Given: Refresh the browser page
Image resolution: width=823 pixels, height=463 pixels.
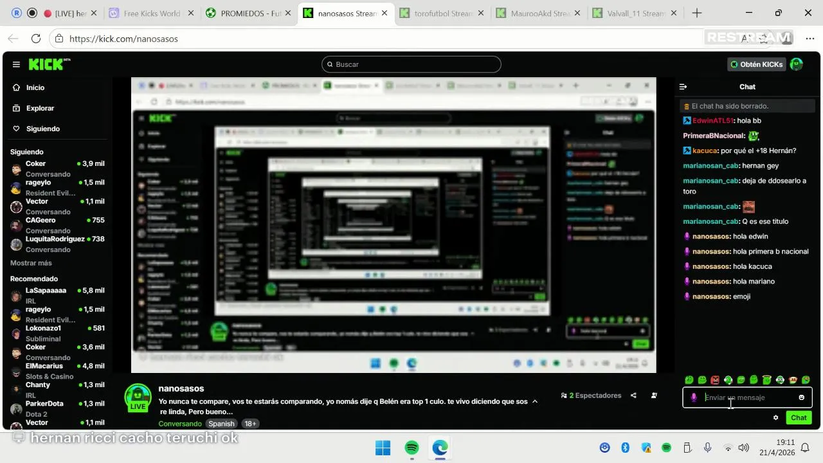Looking at the screenshot, I should click(x=36, y=39).
